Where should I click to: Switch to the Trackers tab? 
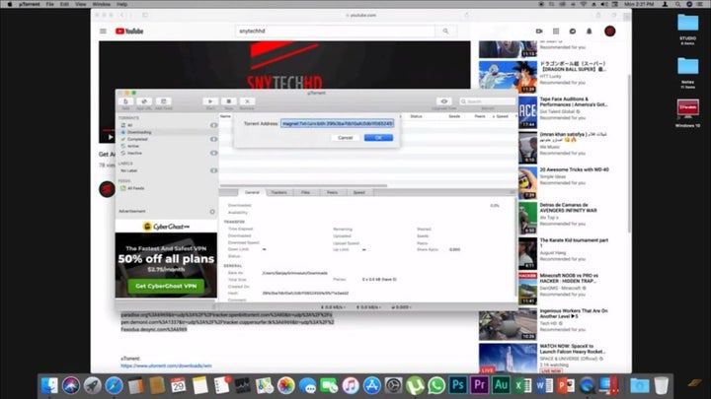[x=278, y=192]
